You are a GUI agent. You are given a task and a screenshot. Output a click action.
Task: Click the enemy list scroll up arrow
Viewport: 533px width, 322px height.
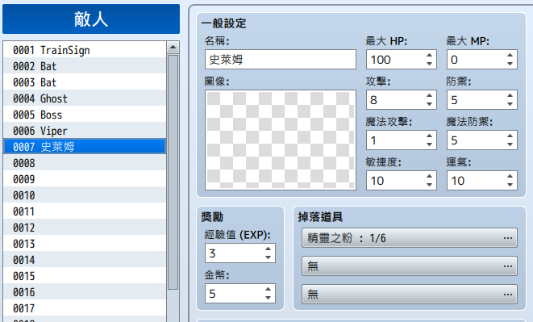[173, 48]
